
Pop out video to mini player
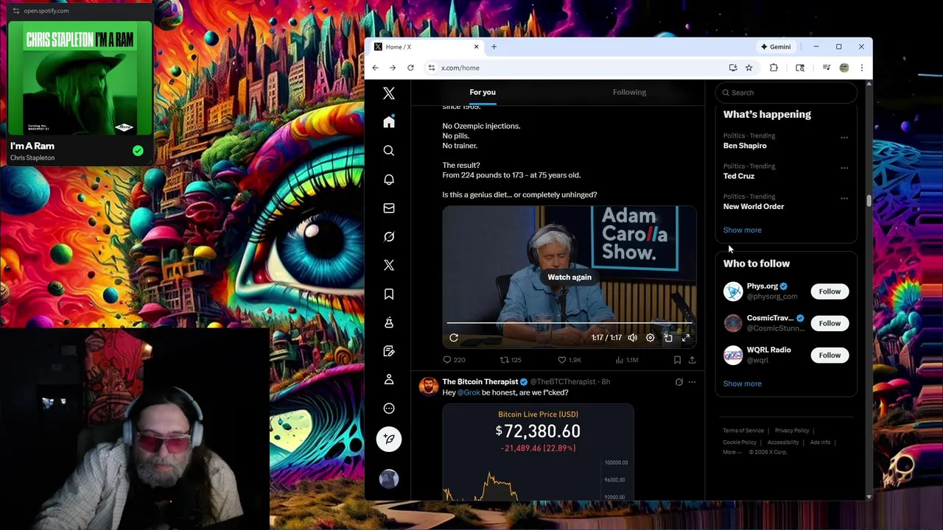[x=668, y=338]
